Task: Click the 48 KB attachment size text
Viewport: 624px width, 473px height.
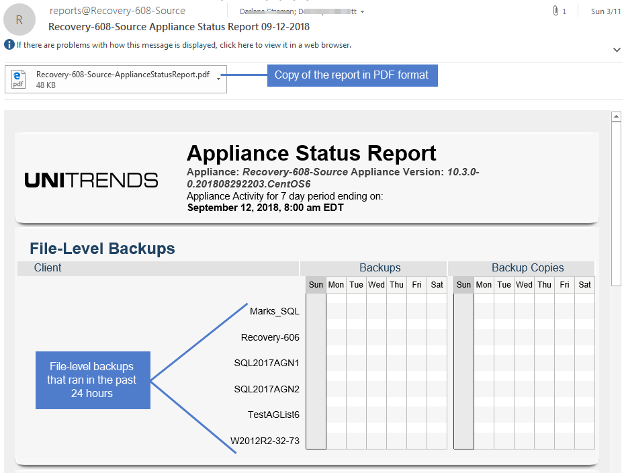Action: point(46,85)
